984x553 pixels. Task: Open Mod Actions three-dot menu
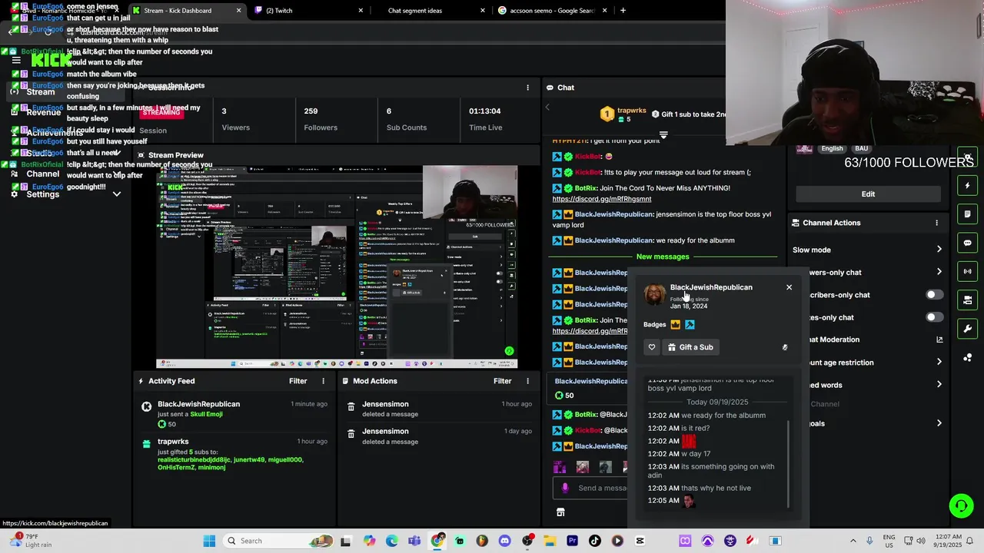tap(527, 381)
